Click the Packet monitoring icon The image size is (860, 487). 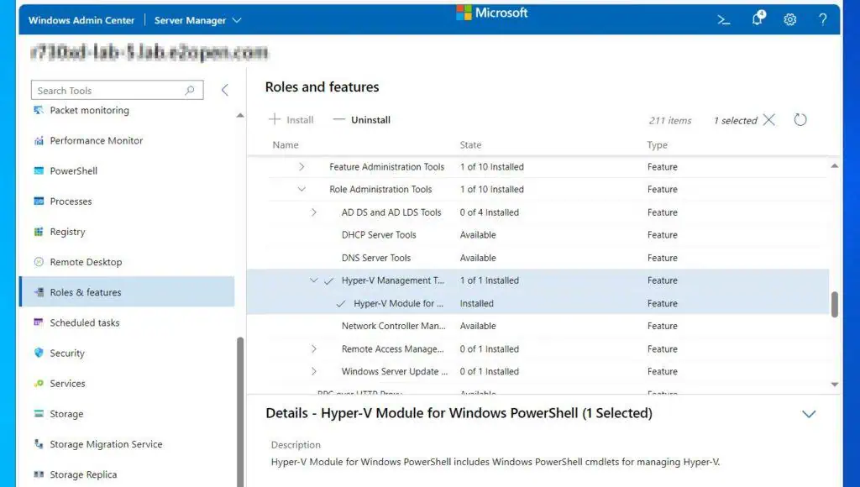pyautogui.click(x=39, y=110)
